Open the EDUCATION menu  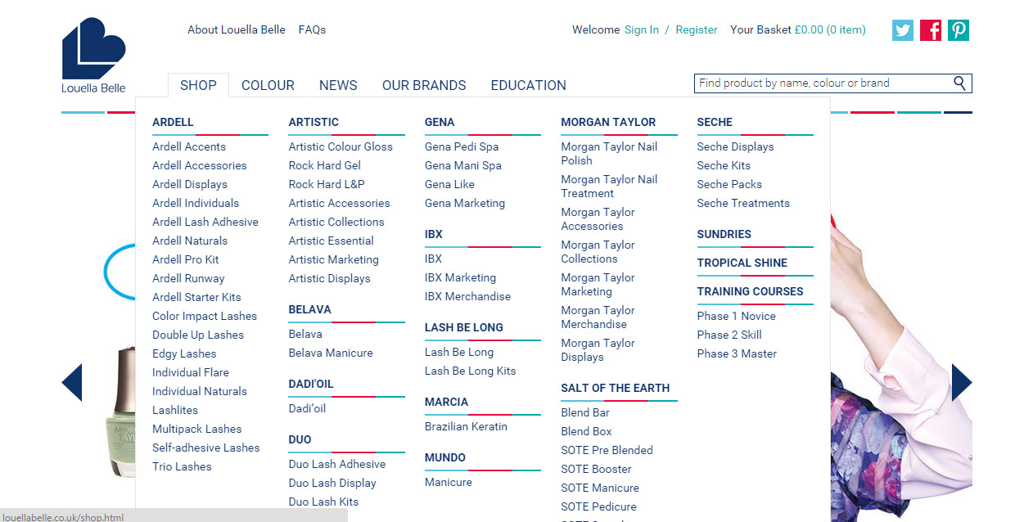point(528,85)
